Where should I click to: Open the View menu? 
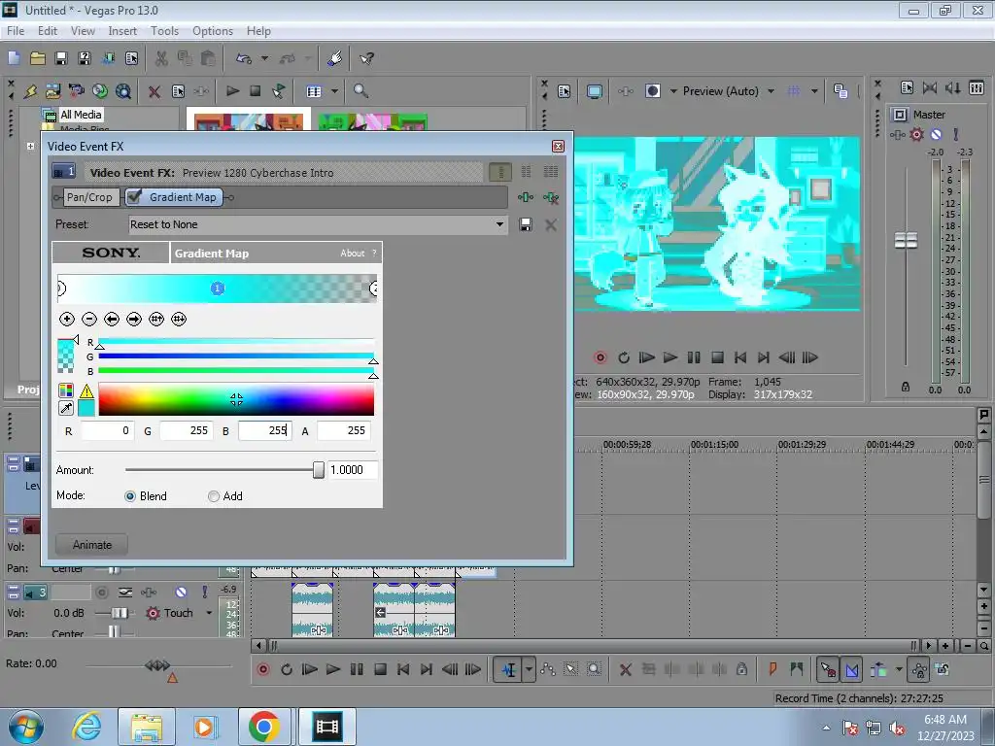tap(83, 31)
